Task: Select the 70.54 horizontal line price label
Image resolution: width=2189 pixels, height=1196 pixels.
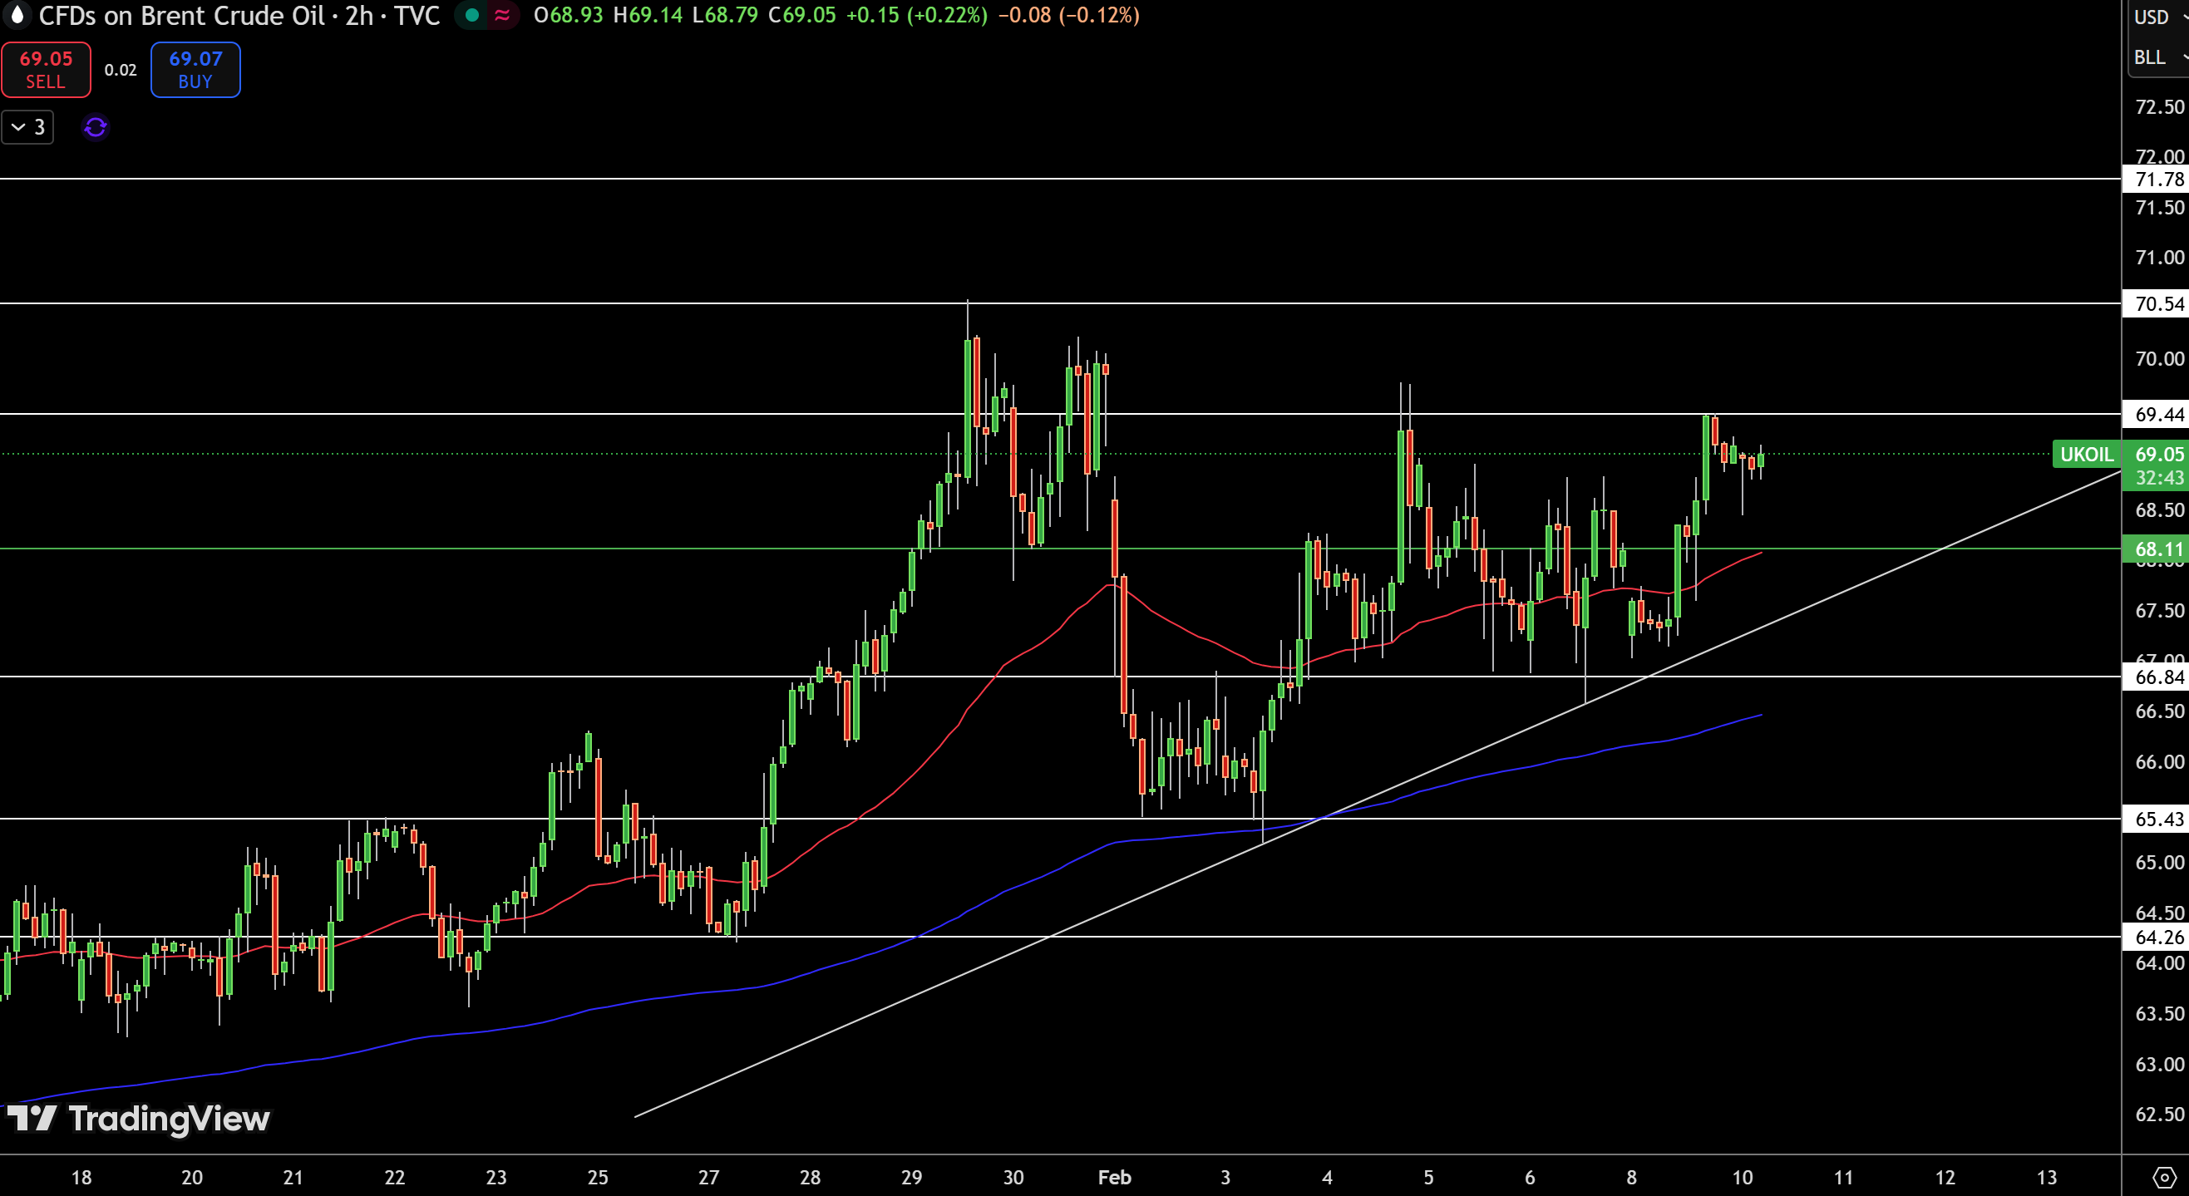Action: tap(2157, 304)
